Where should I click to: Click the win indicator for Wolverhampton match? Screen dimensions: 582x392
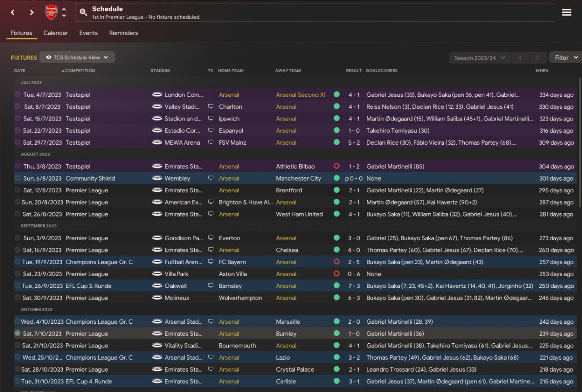pos(336,298)
